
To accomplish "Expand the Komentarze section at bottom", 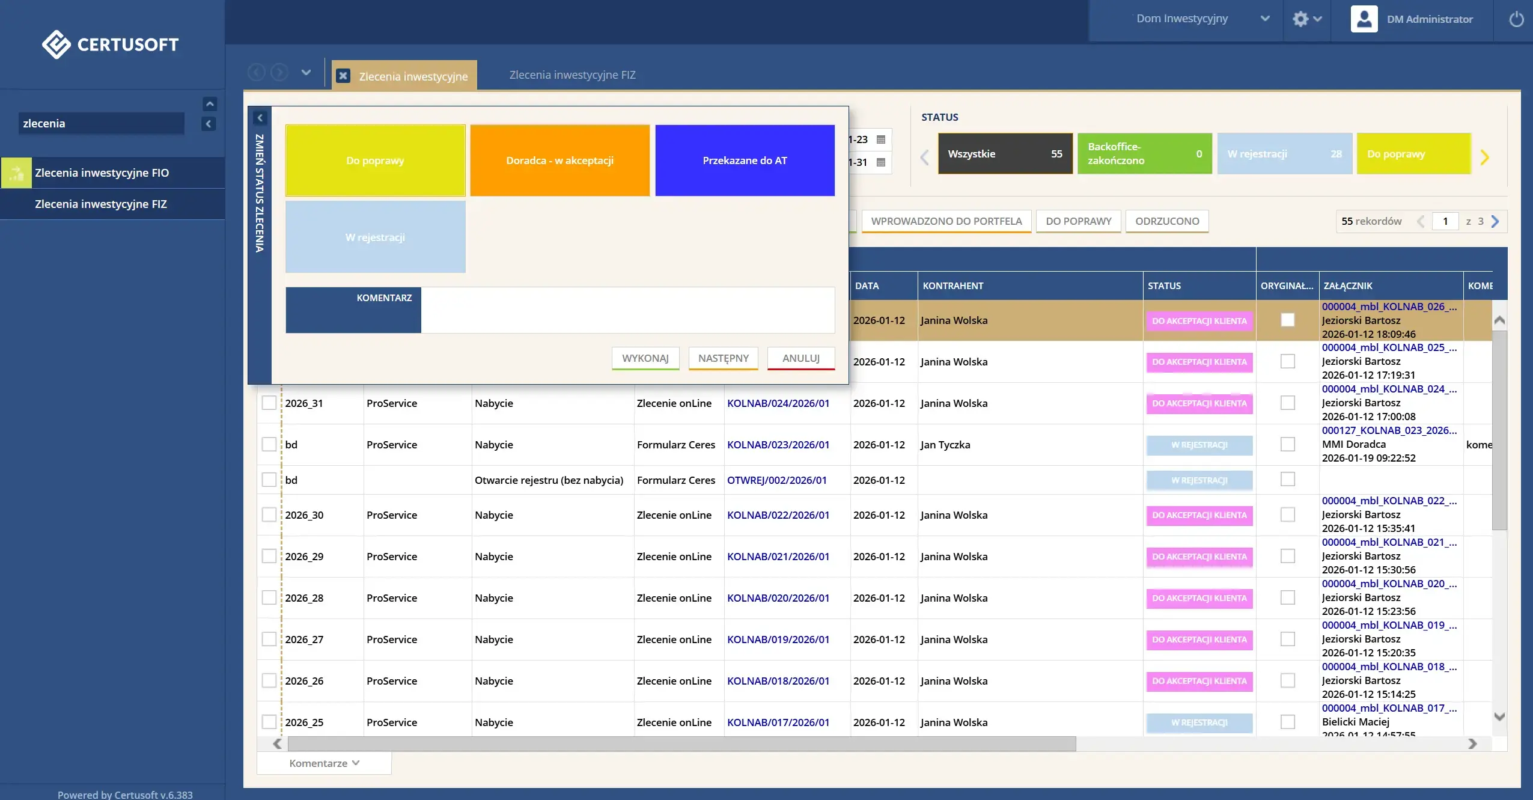I will point(324,763).
